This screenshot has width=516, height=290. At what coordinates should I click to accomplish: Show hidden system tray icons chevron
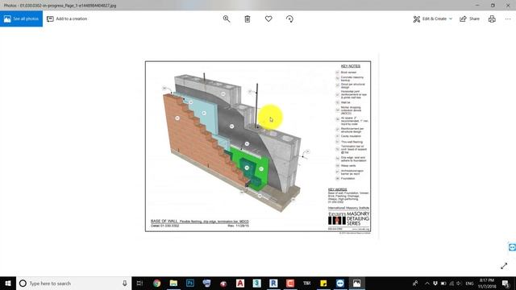(427, 284)
